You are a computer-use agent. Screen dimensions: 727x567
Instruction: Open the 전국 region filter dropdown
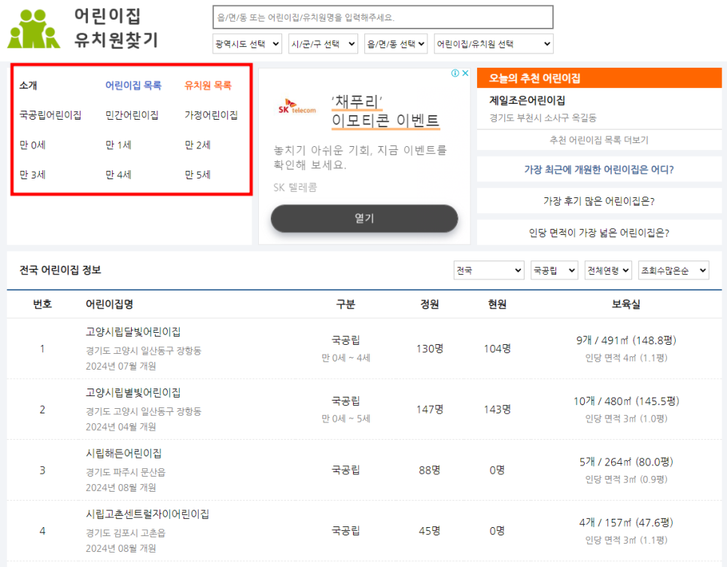pyautogui.click(x=488, y=270)
